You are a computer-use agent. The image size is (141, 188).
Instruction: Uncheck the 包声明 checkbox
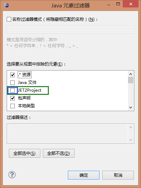(13, 98)
